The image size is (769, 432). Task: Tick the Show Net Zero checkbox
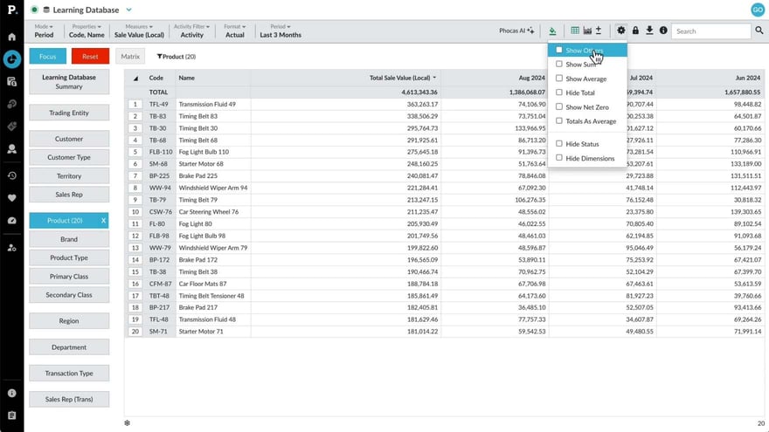(558, 106)
